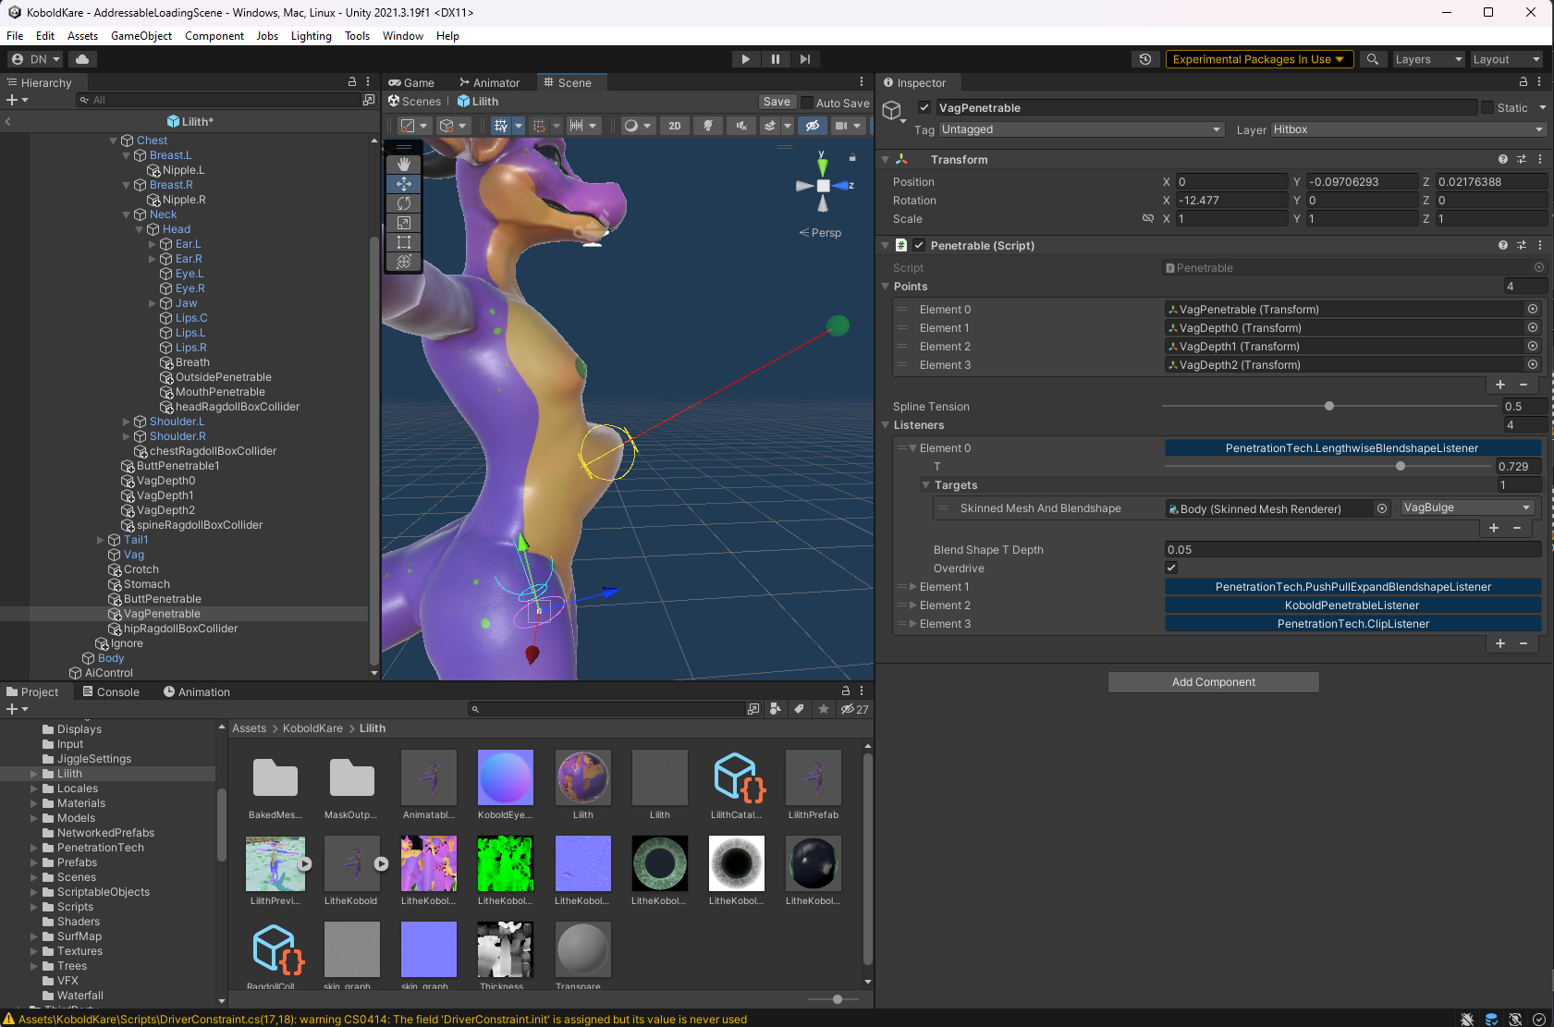Uncheck the Overdrive checkbox
The image size is (1554, 1027).
[1171, 569]
